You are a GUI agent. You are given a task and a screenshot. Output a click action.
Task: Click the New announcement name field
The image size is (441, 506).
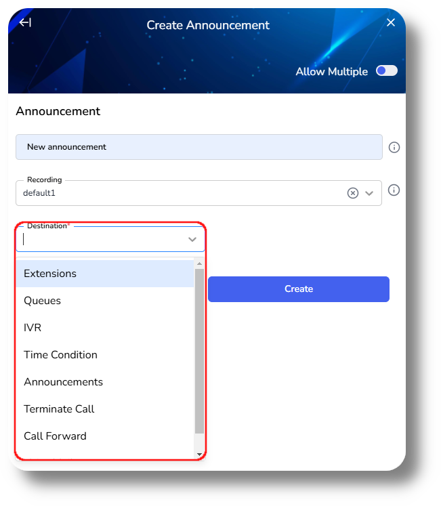coord(199,147)
